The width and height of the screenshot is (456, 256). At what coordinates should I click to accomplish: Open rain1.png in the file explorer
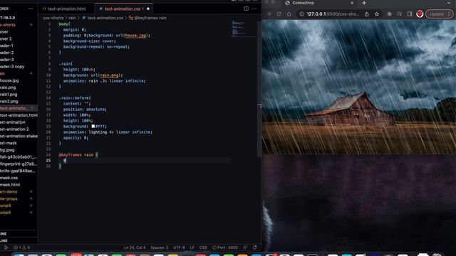click(9, 95)
